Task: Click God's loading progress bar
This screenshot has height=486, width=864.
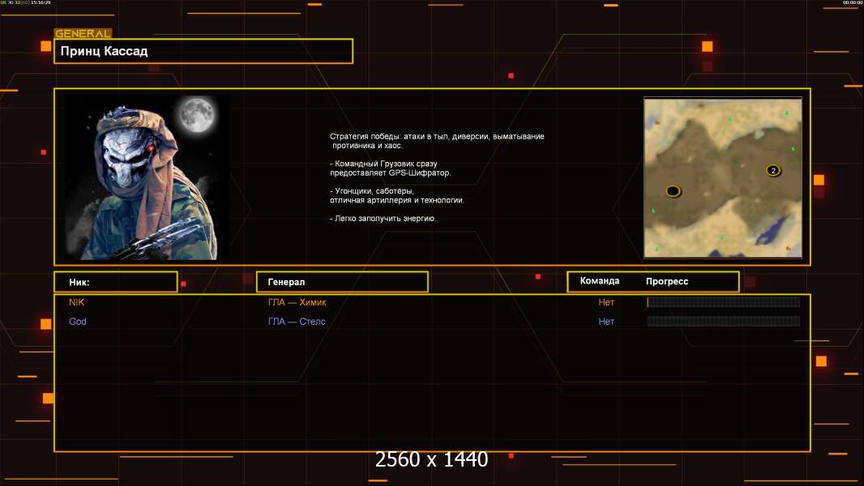Action: pos(723,322)
